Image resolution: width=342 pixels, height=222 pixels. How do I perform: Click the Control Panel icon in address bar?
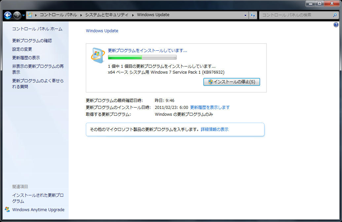pyautogui.click(x=30, y=15)
